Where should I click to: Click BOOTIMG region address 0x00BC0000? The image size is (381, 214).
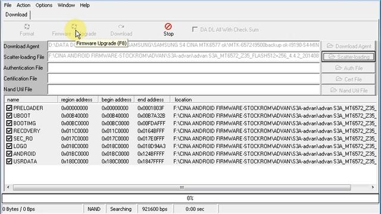pyautogui.click(x=74, y=123)
